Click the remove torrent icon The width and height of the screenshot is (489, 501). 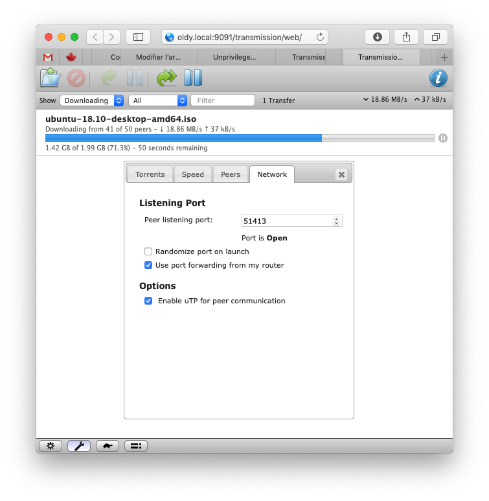[76, 78]
